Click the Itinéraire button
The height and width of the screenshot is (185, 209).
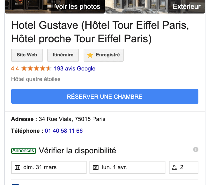pyautogui.click(x=63, y=55)
